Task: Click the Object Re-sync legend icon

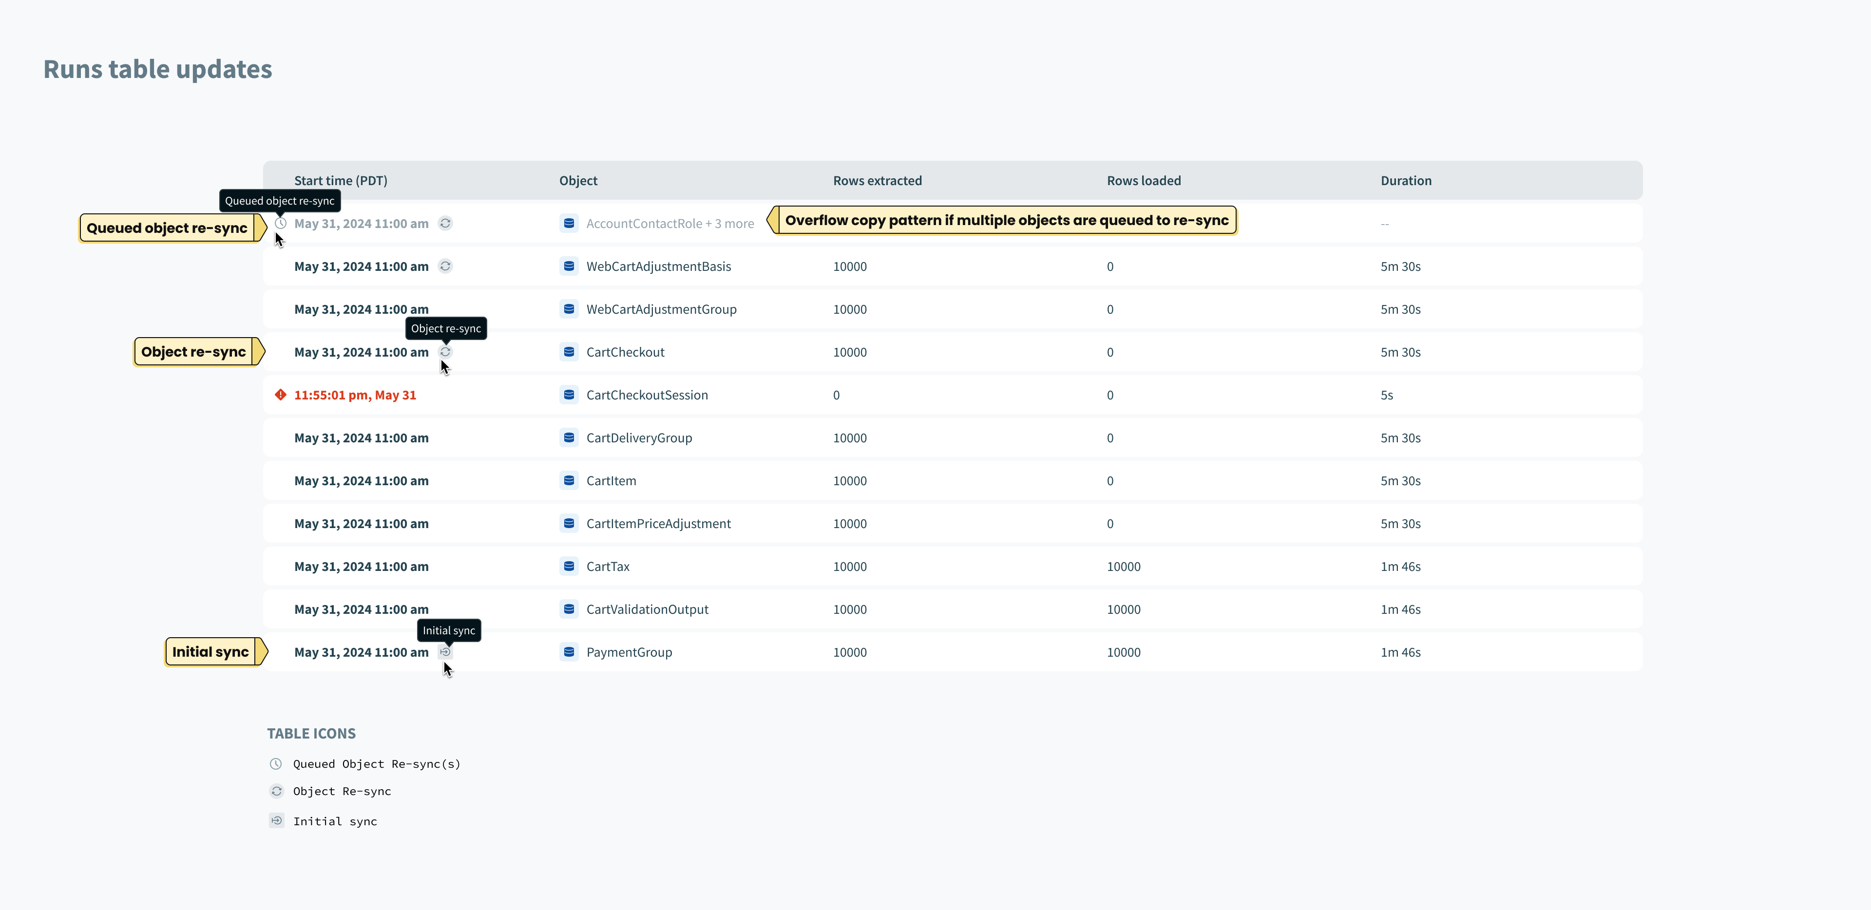Action: 276,791
